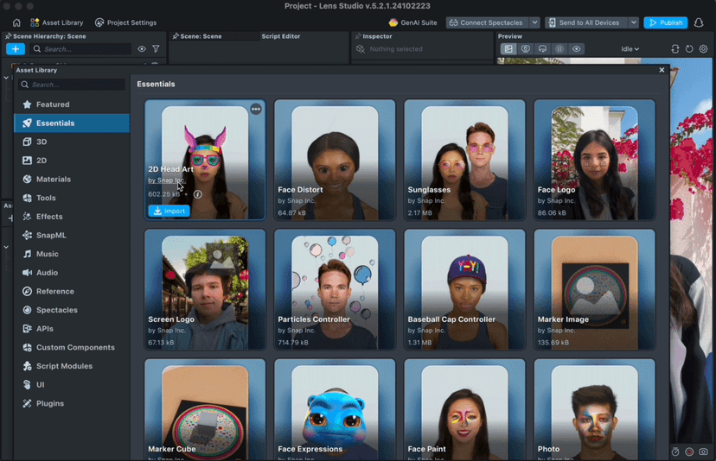Screen dimensions: 716x461
Task: Switch to the Script Editor tab
Action: click(281, 36)
